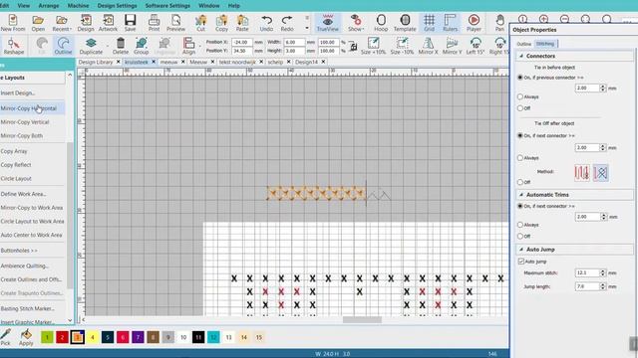Screen dimensions: 638x358
Task: Click Circle Layout
Action: pyautogui.click(x=16, y=179)
